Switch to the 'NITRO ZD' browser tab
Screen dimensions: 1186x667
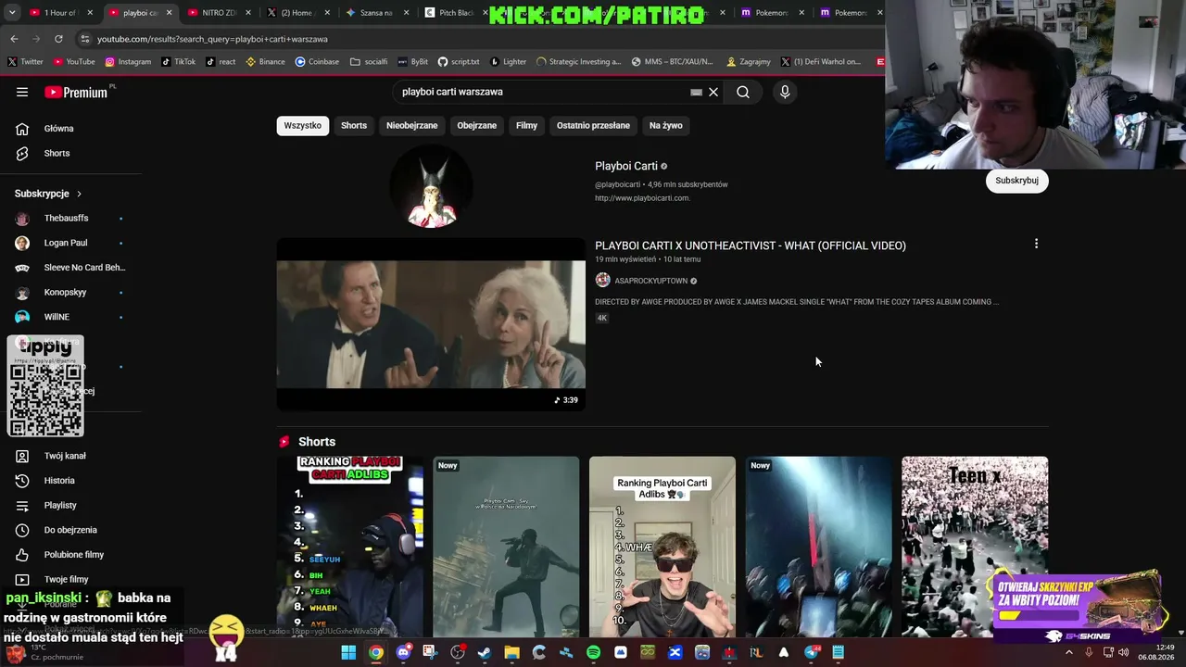219,13
